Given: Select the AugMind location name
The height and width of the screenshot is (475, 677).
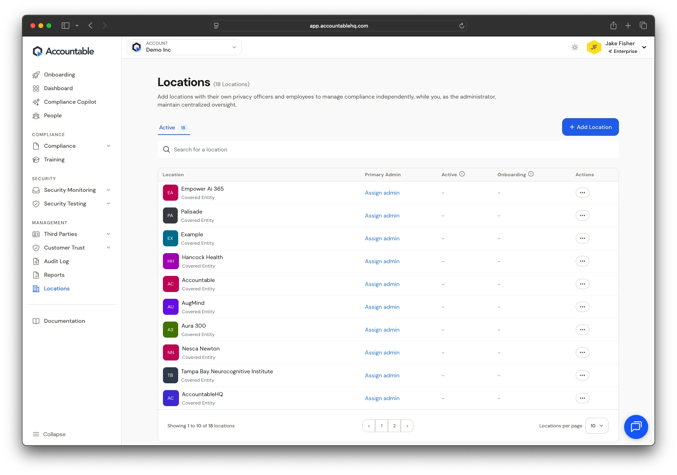Looking at the screenshot, I should click(193, 303).
